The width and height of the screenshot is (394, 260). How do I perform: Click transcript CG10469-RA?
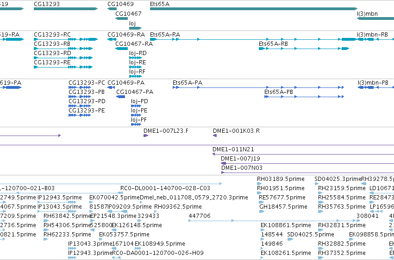point(126,34)
